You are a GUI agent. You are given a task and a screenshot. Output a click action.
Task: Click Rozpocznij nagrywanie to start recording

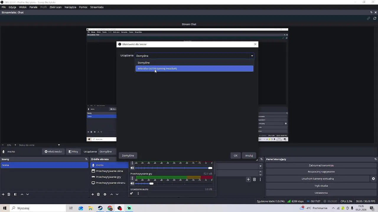click(321, 172)
